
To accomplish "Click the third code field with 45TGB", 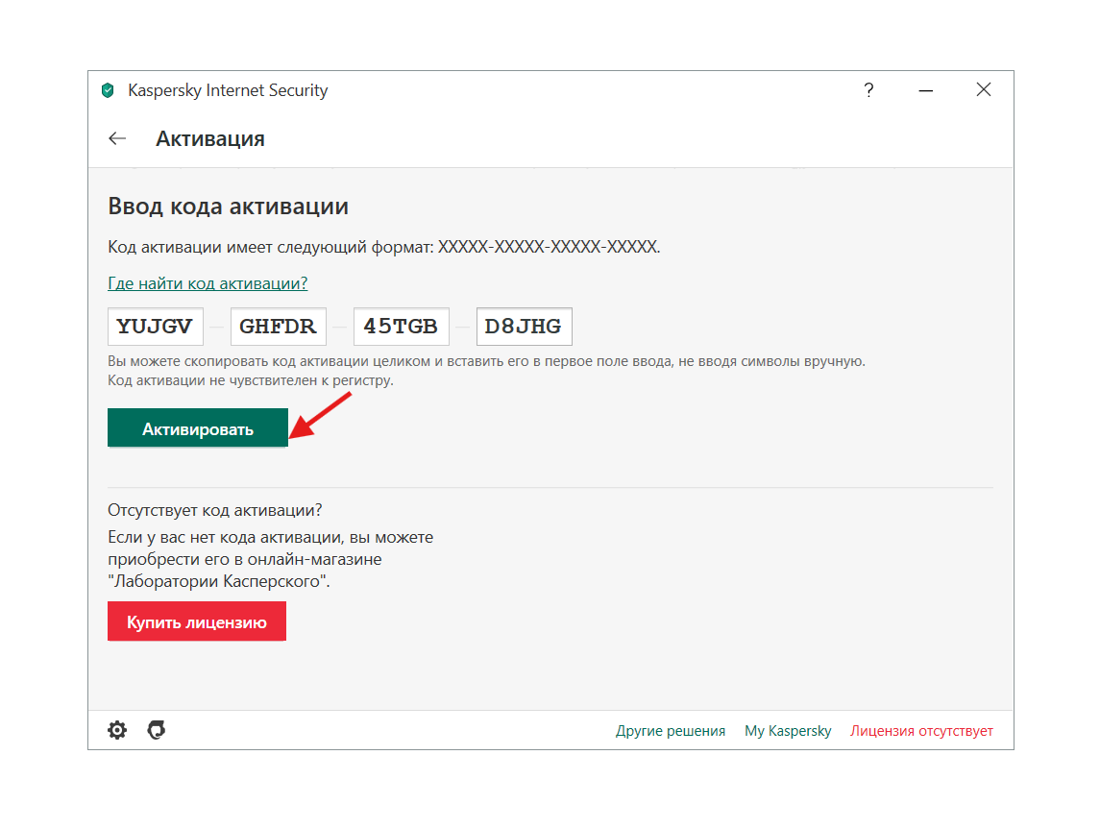I will (401, 327).
